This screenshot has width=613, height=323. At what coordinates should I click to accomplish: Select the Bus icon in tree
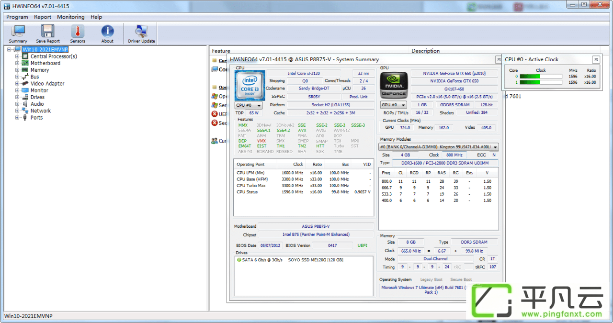click(25, 77)
